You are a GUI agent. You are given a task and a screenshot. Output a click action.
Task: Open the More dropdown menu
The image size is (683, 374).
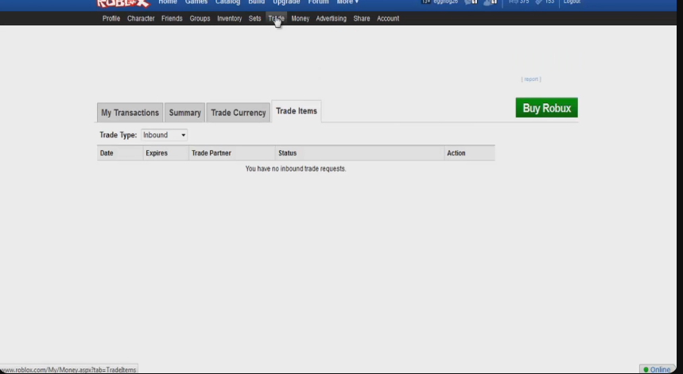(347, 3)
